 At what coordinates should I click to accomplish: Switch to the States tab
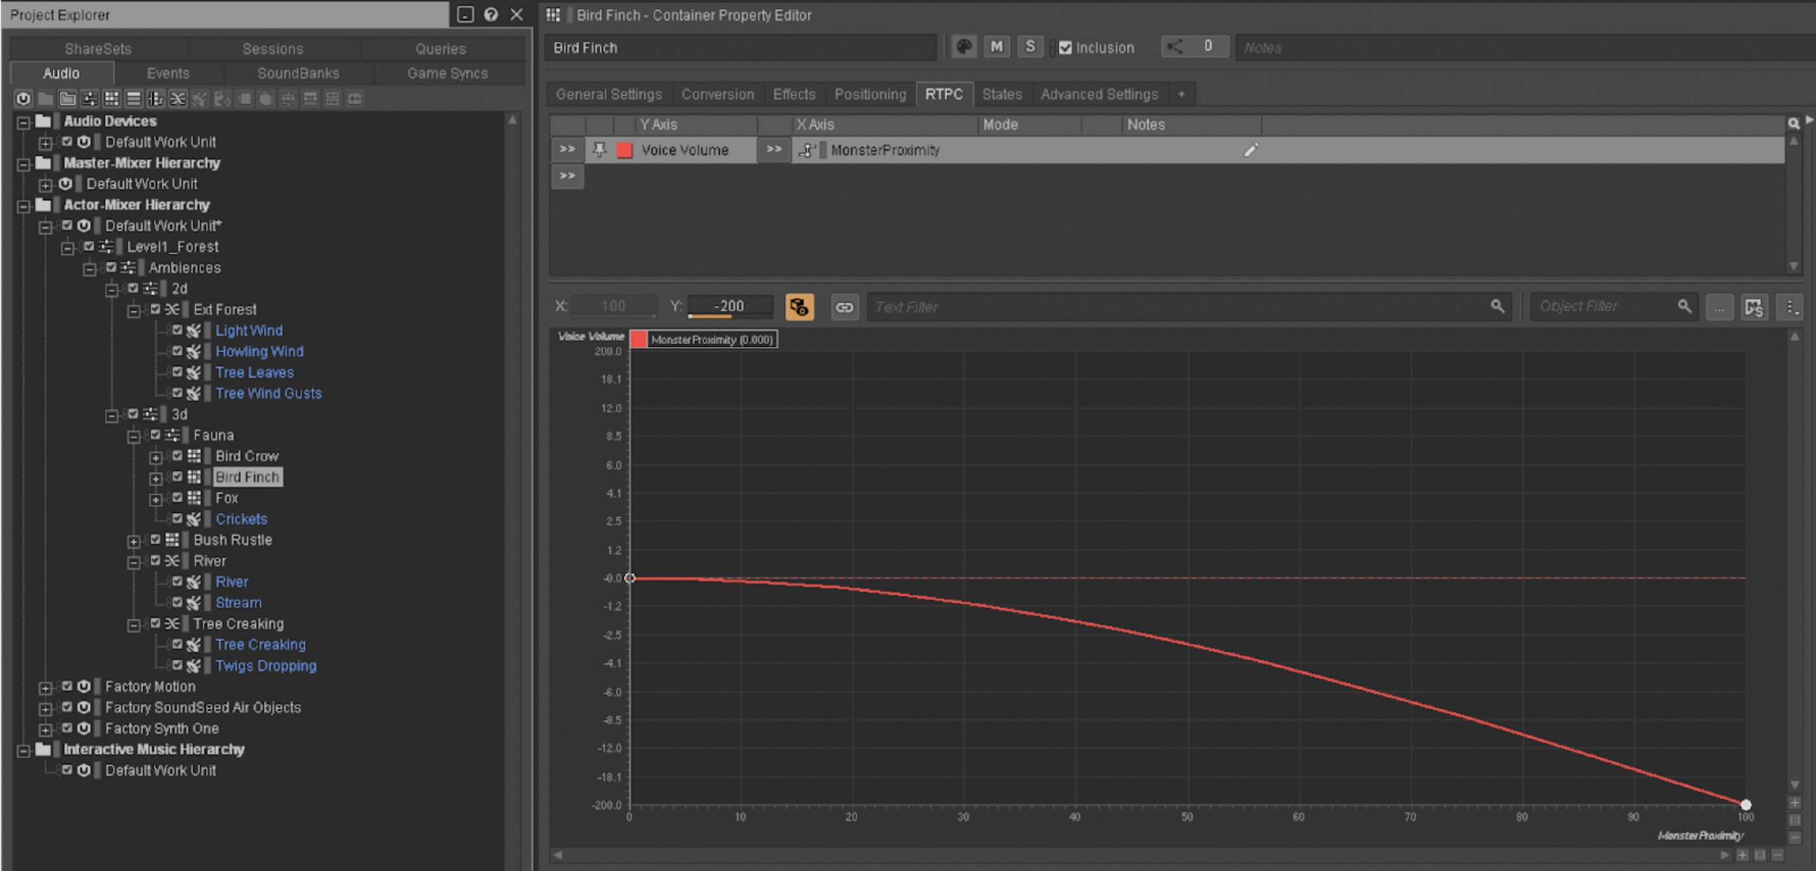point(1002,94)
